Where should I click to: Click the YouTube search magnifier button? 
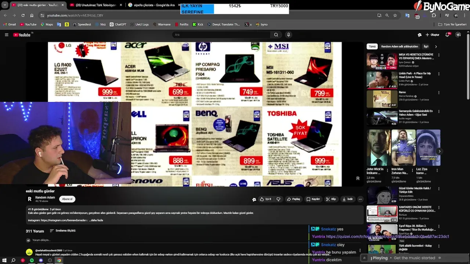[x=276, y=35]
